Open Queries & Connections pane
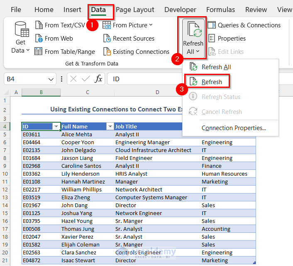 click(x=244, y=25)
